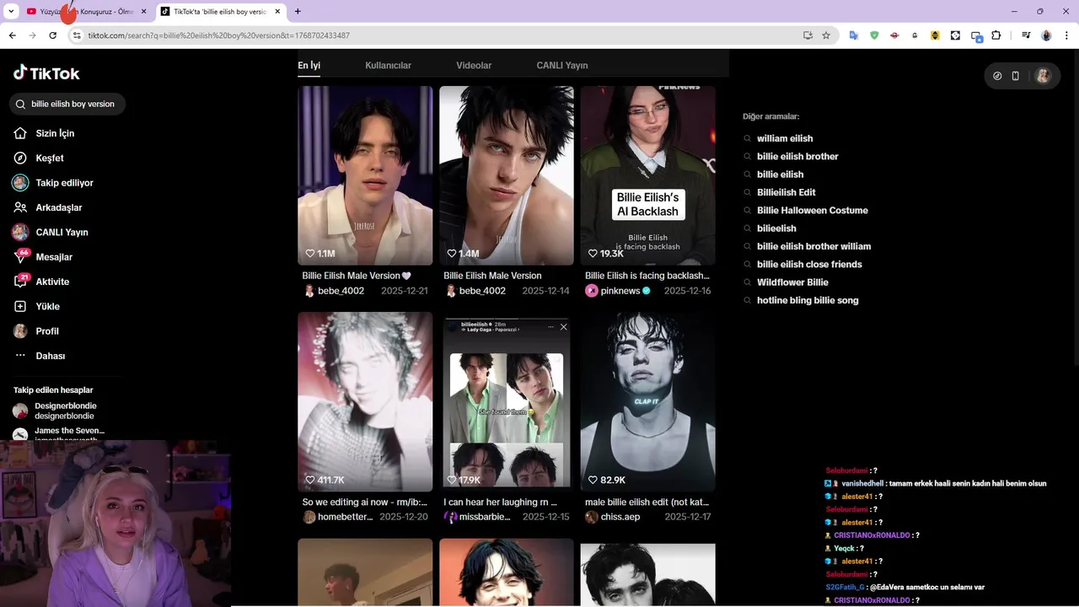Open Chrome extensions puzzle icon
Viewport: 1079px width, 607px height.
point(996,35)
